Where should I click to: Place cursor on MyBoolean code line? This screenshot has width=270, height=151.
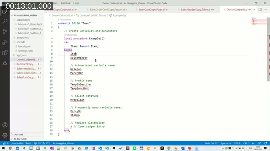tap(77, 100)
